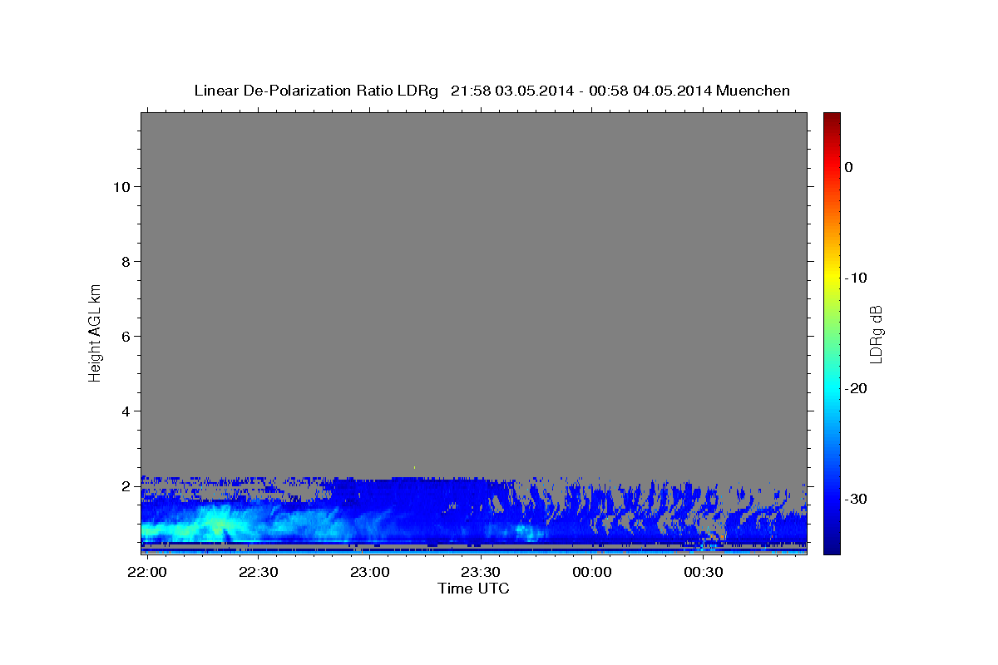Click the colorbar value 0 label
This screenshot has width=998, height=665.
point(848,167)
